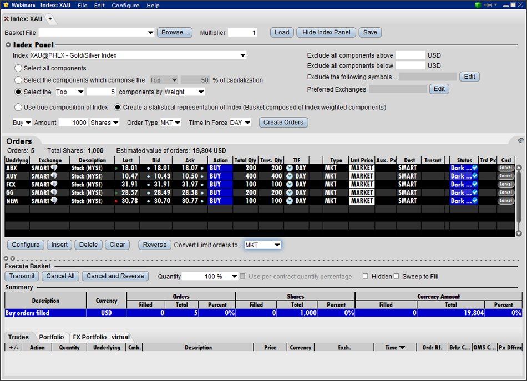Click the Browse... button
Screen dimensions: 527x381
pyautogui.click(x=174, y=32)
